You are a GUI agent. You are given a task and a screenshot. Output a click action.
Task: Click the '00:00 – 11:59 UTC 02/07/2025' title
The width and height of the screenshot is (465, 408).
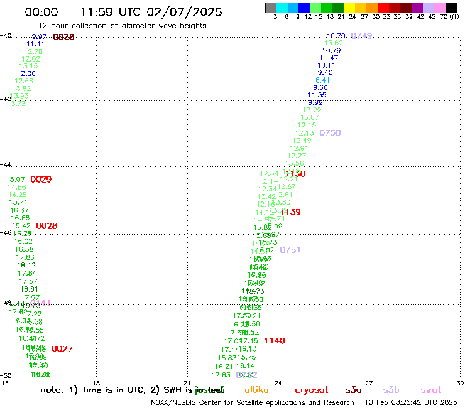(x=123, y=12)
